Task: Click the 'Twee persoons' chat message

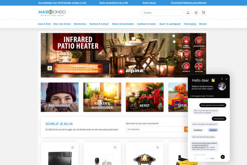Action: click(219, 119)
